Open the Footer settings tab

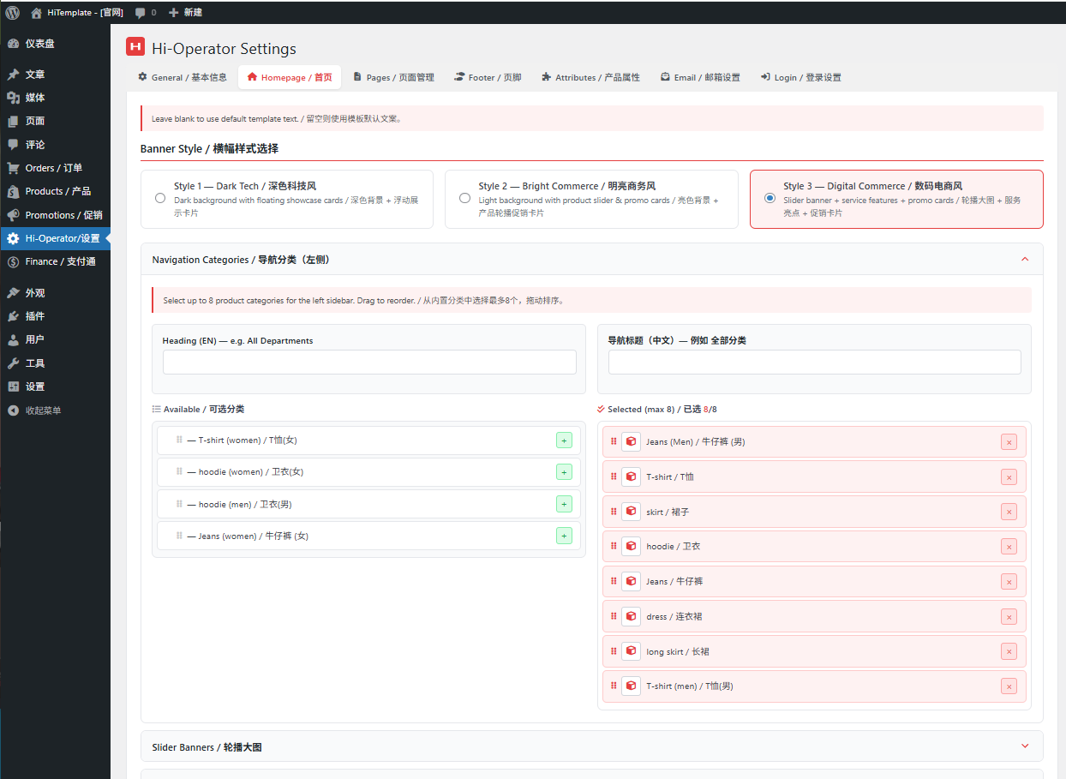tap(487, 77)
